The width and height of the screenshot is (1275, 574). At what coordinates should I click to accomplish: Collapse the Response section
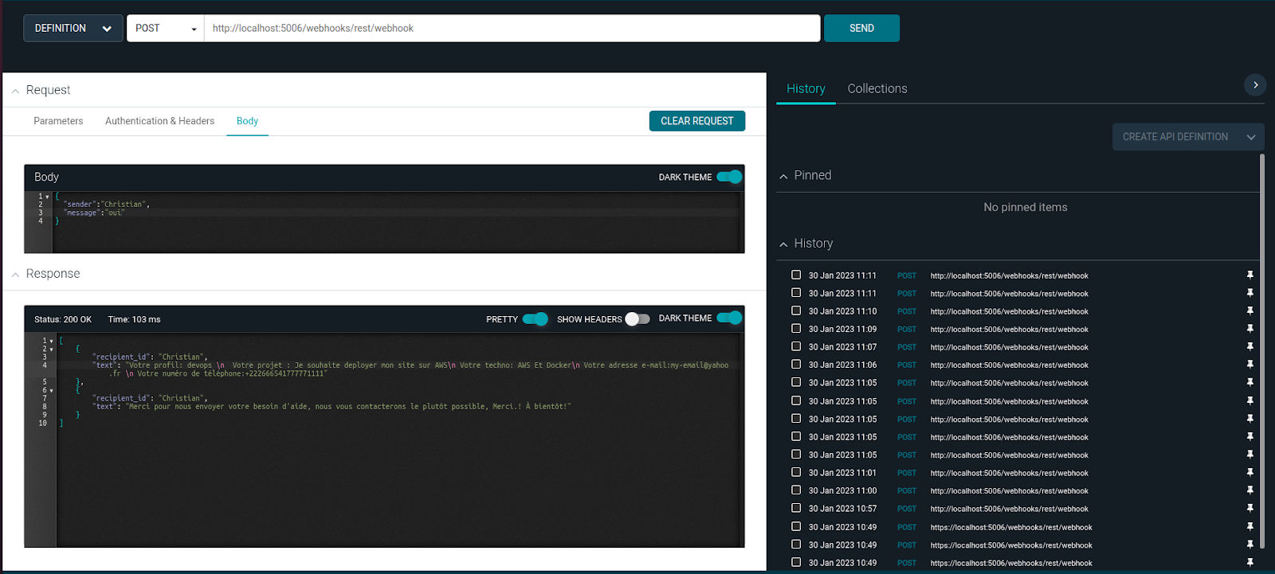pyautogui.click(x=15, y=275)
